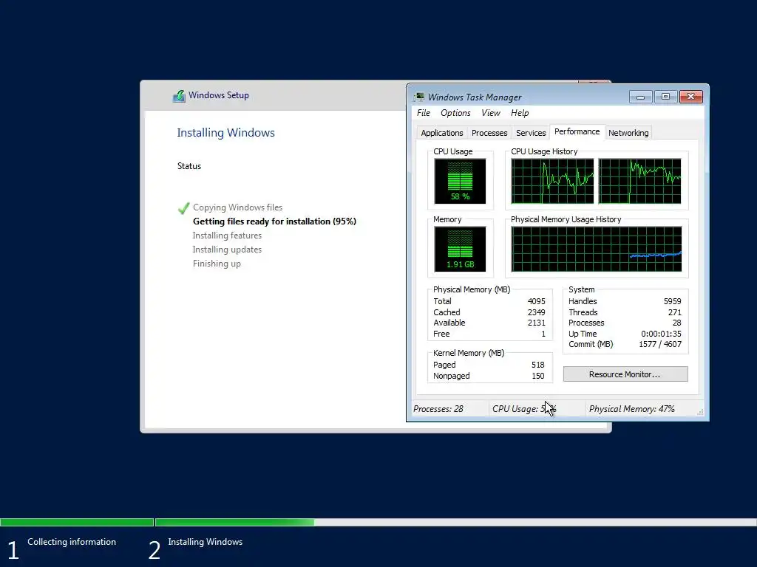757x567 pixels.
Task: Switch to the Processes tab
Action: click(x=489, y=133)
